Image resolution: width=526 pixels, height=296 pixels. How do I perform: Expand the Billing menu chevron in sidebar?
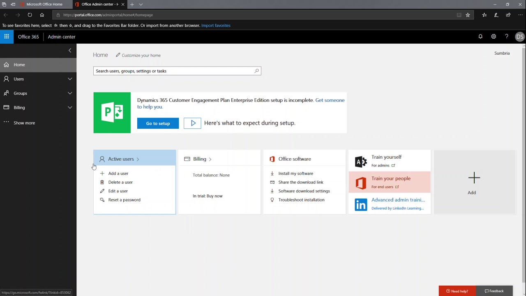(70, 108)
